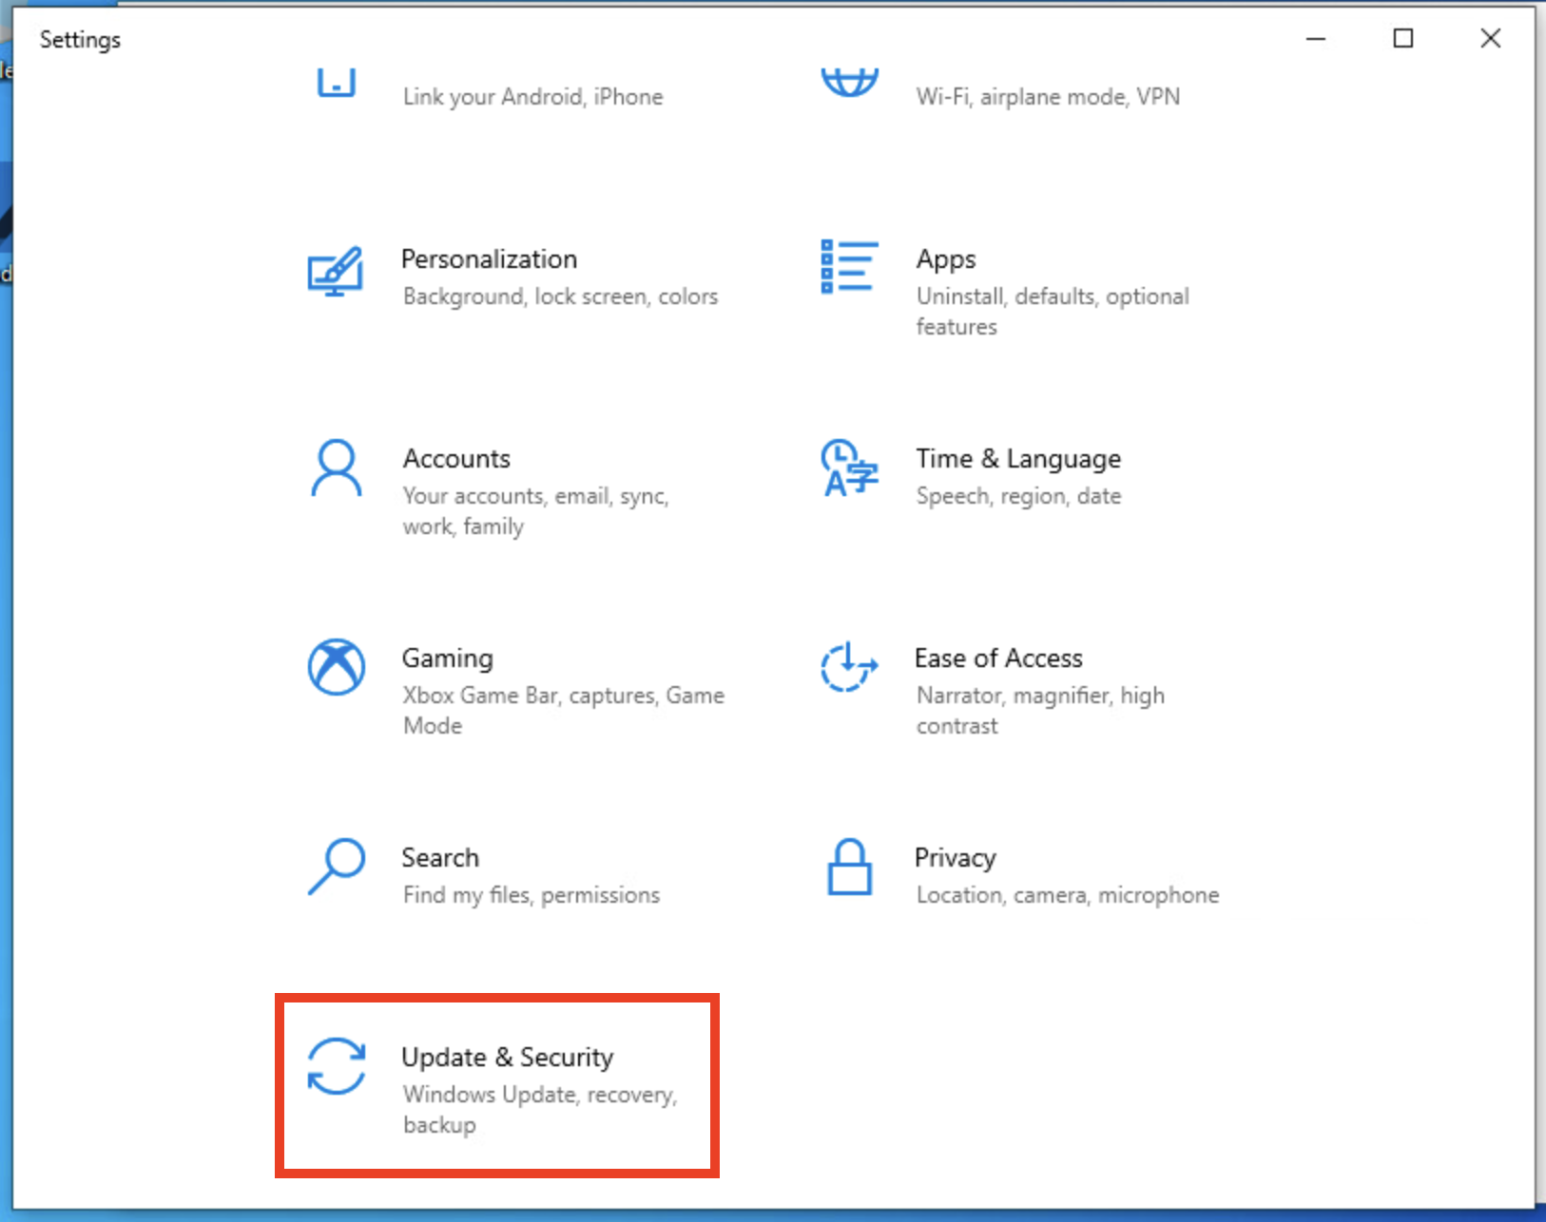
Task: Open Ease of Access settings icon
Action: pyautogui.click(x=849, y=667)
